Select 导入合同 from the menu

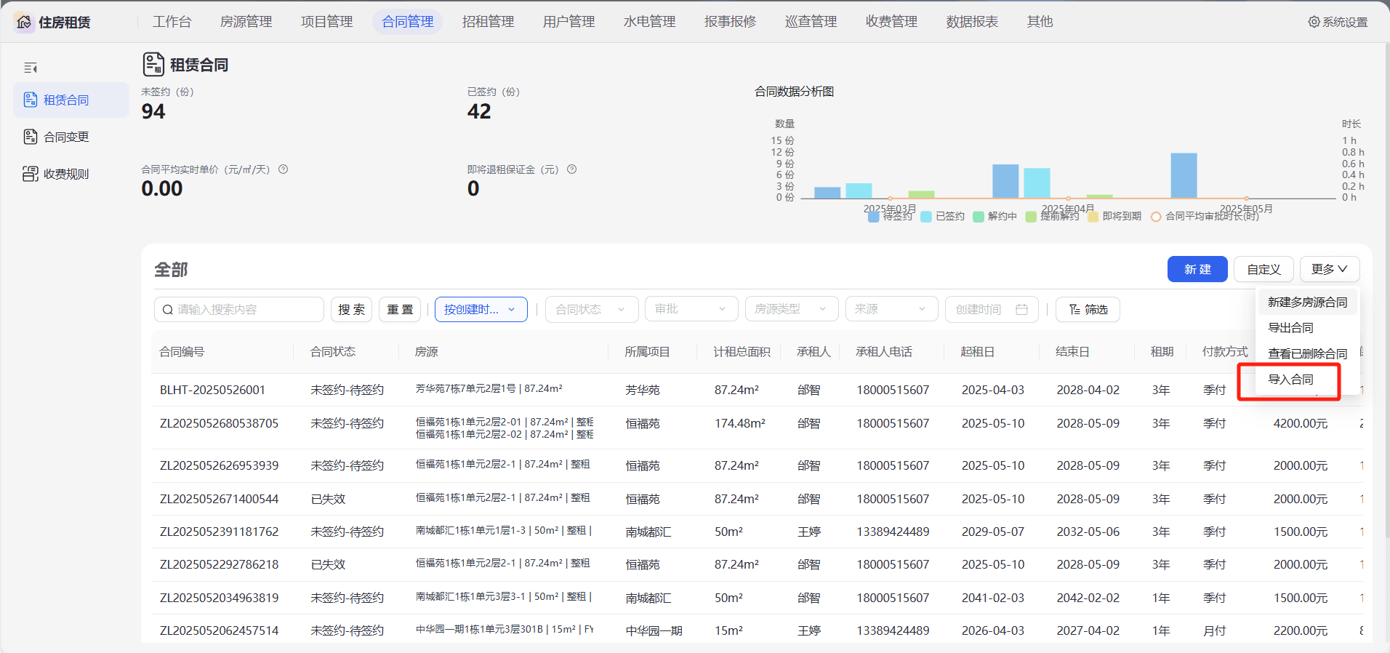click(1290, 380)
